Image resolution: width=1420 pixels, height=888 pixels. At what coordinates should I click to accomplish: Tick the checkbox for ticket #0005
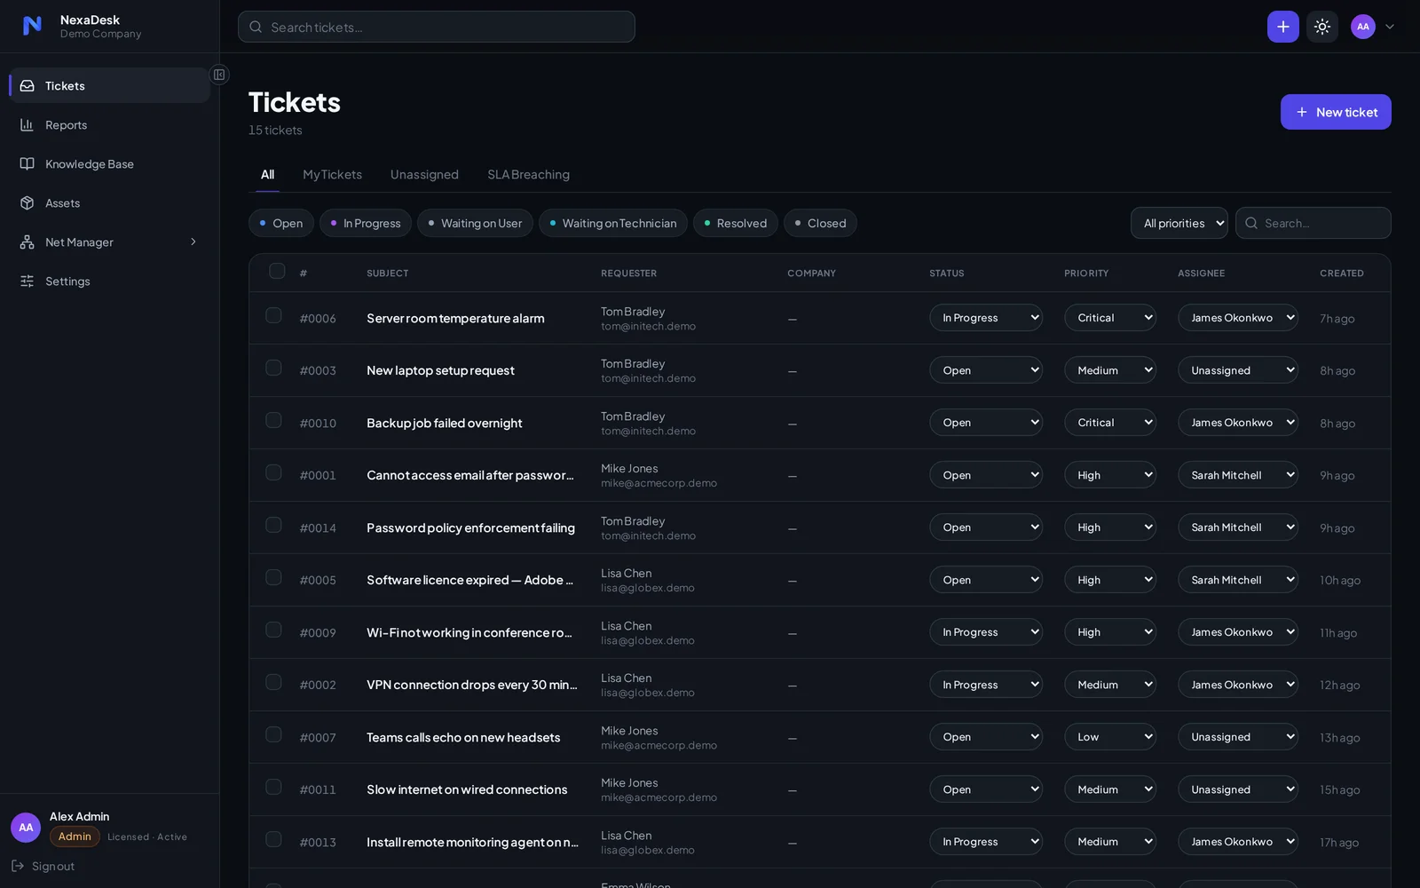click(x=273, y=577)
